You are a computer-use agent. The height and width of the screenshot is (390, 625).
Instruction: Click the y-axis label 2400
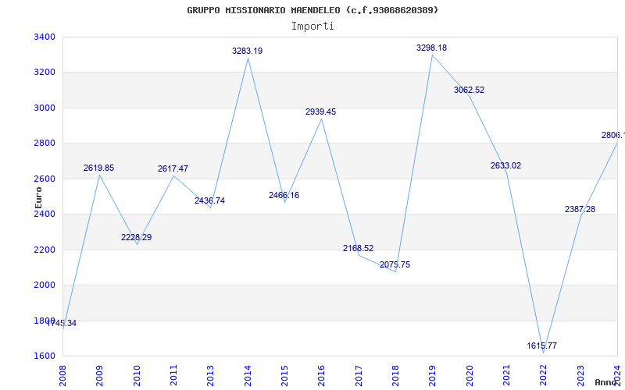[x=45, y=214]
